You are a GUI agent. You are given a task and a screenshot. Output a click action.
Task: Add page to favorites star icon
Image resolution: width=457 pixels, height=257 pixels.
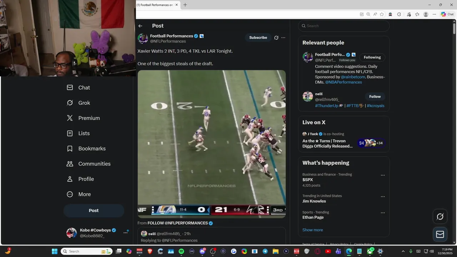(382, 14)
